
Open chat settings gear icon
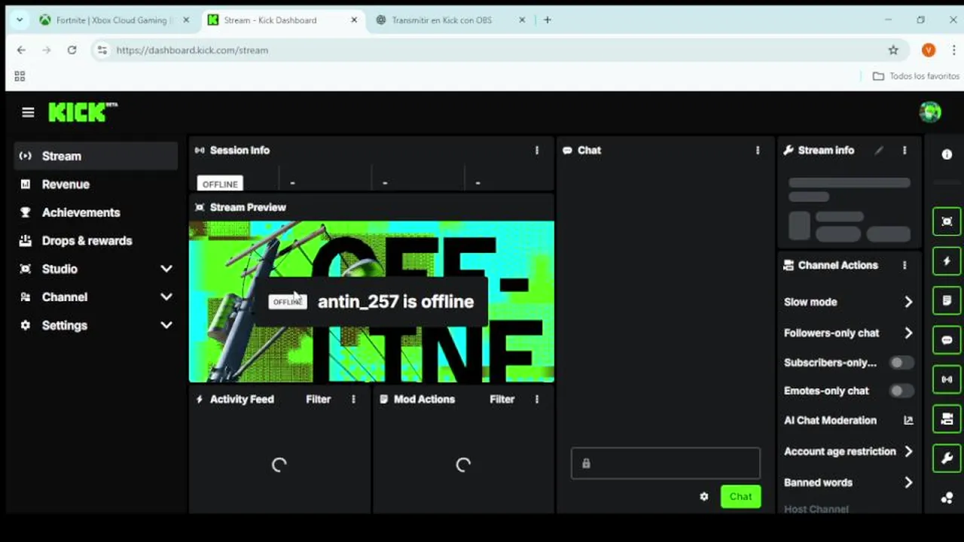pyautogui.click(x=704, y=497)
